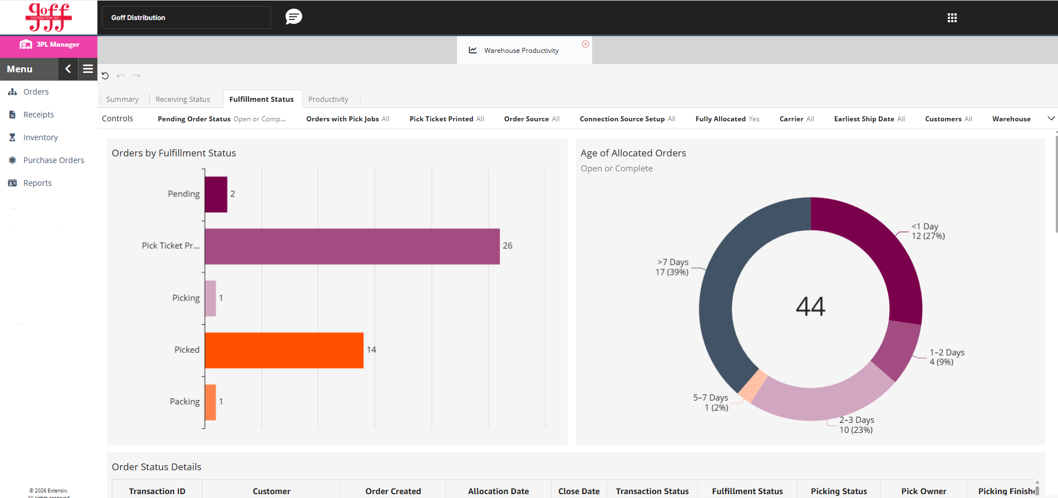Click the reset dashboard icon
The image size is (1058, 498).
[105, 76]
